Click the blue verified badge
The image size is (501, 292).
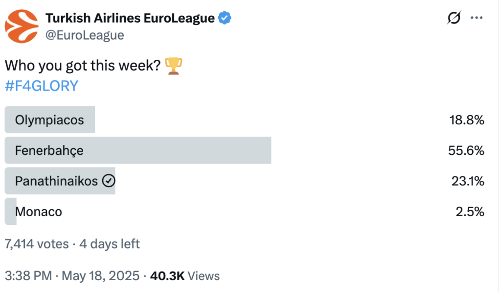tap(225, 18)
